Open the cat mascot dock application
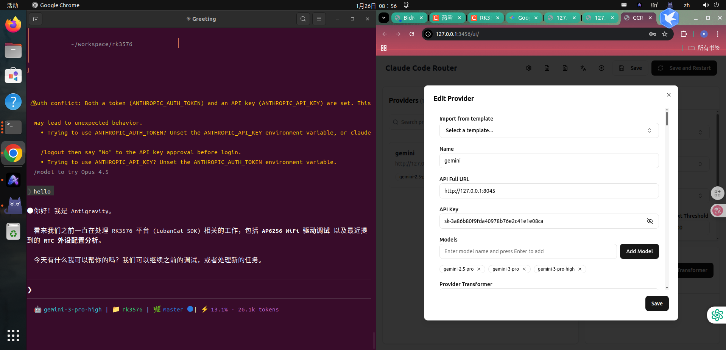The width and height of the screenshot is (726, 350). click(13, 205)
